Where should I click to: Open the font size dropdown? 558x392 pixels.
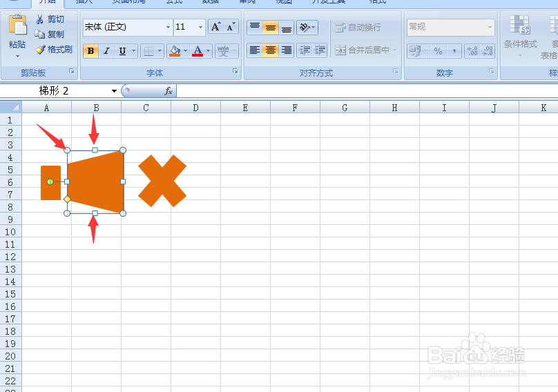pyautogui.click(x=200, y=27)
